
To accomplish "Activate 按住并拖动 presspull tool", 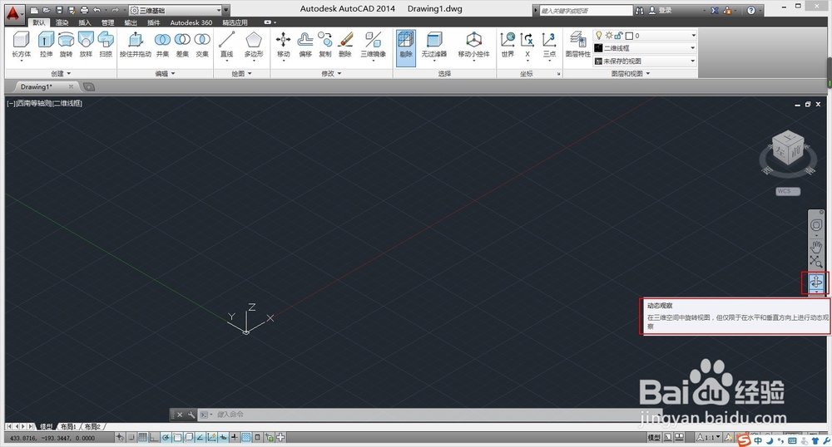I will coord(136,45).
